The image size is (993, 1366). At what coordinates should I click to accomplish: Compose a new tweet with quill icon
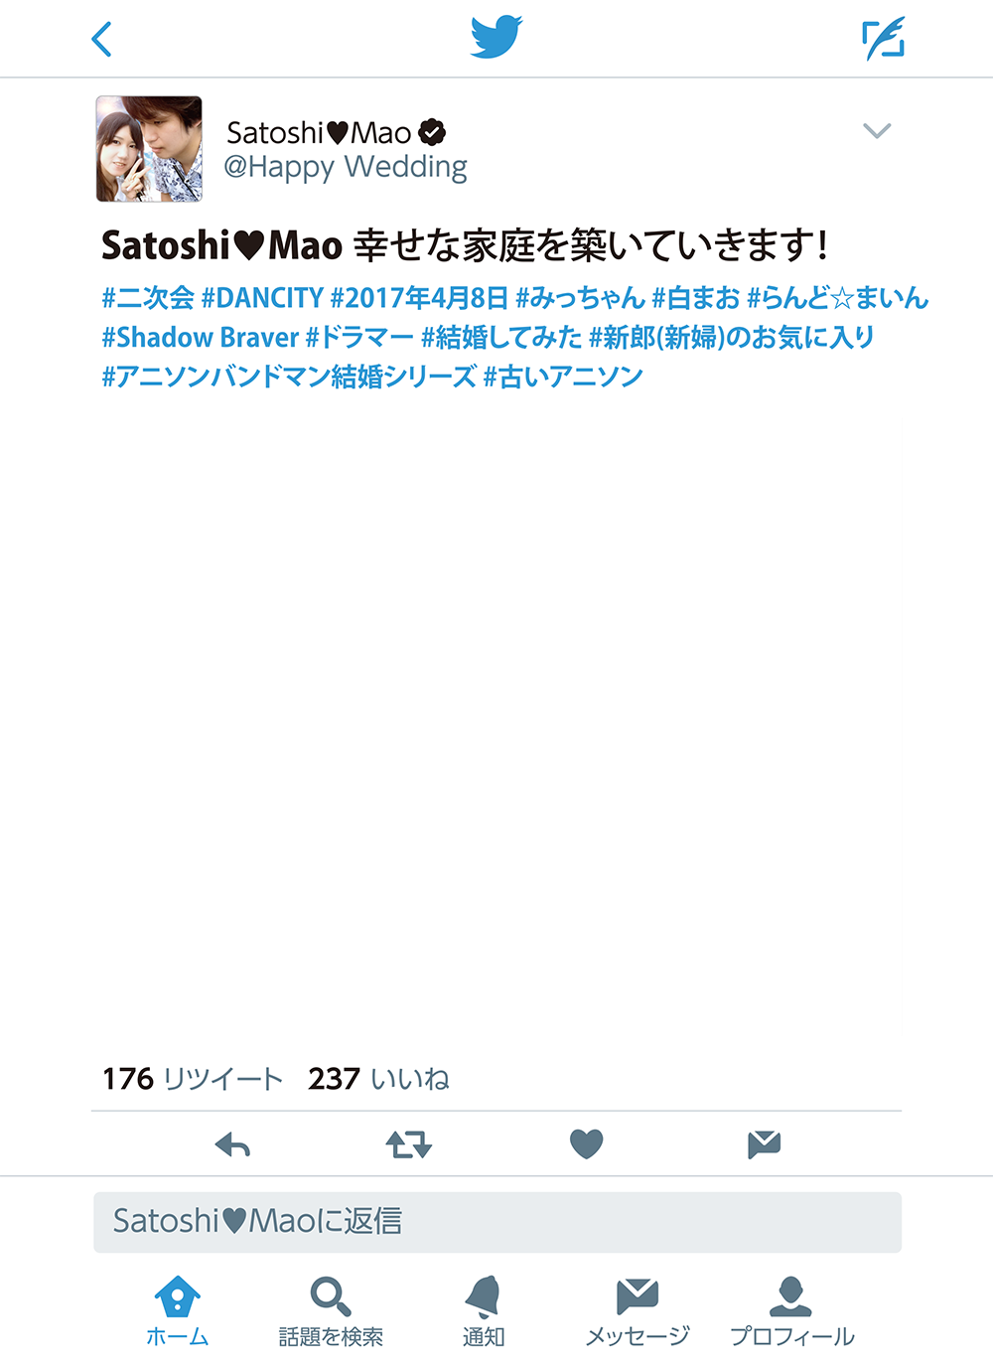[883, 38]
